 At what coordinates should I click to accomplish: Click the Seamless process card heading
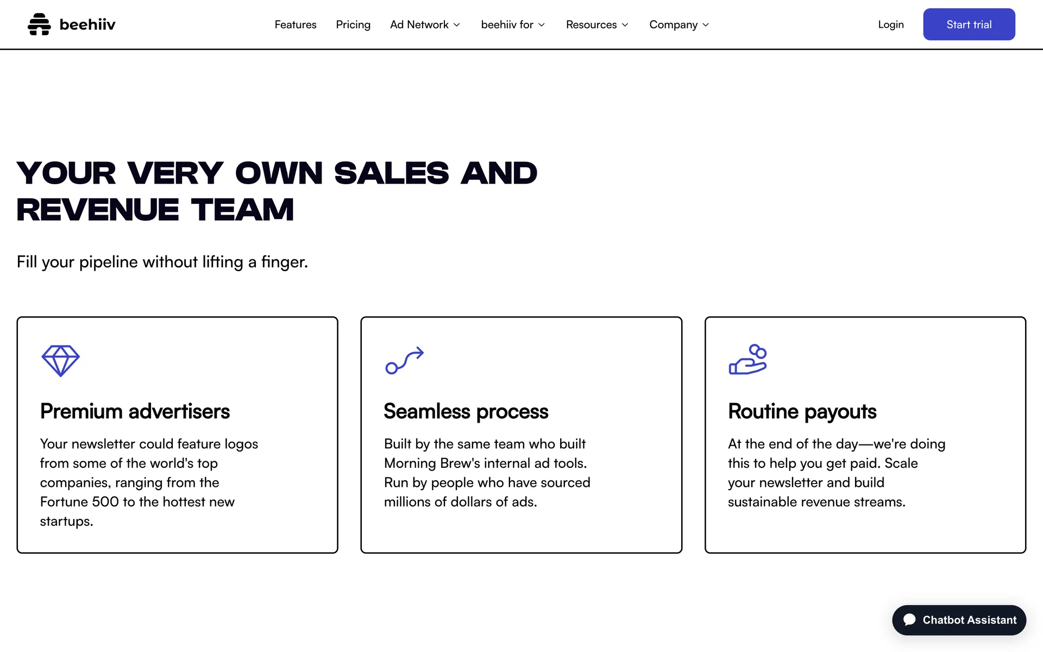click(x=466, y=411)
